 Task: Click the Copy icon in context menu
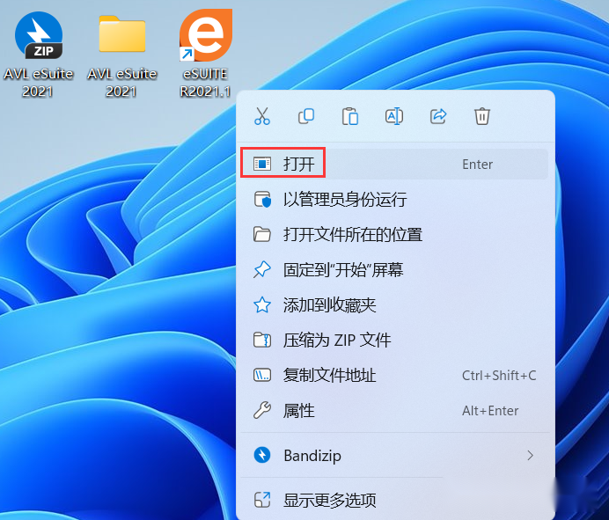[306, 116]
